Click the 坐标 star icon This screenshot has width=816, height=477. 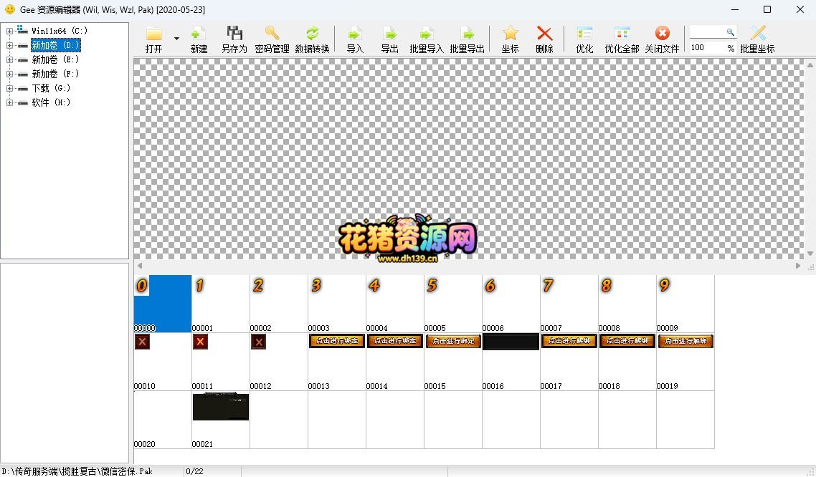point(510,34)
